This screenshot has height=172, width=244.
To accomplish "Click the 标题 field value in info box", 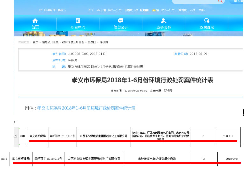I will point(105,67).
